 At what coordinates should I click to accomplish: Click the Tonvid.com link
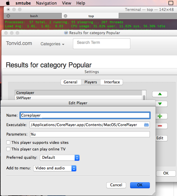(x=19, y=43)
